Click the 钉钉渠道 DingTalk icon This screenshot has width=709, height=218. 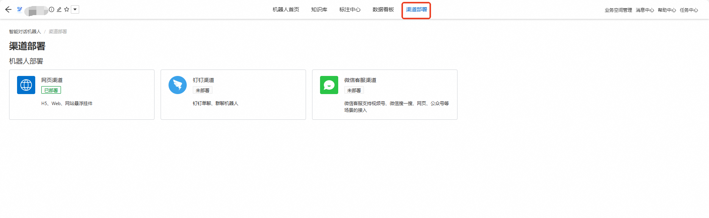178,85
